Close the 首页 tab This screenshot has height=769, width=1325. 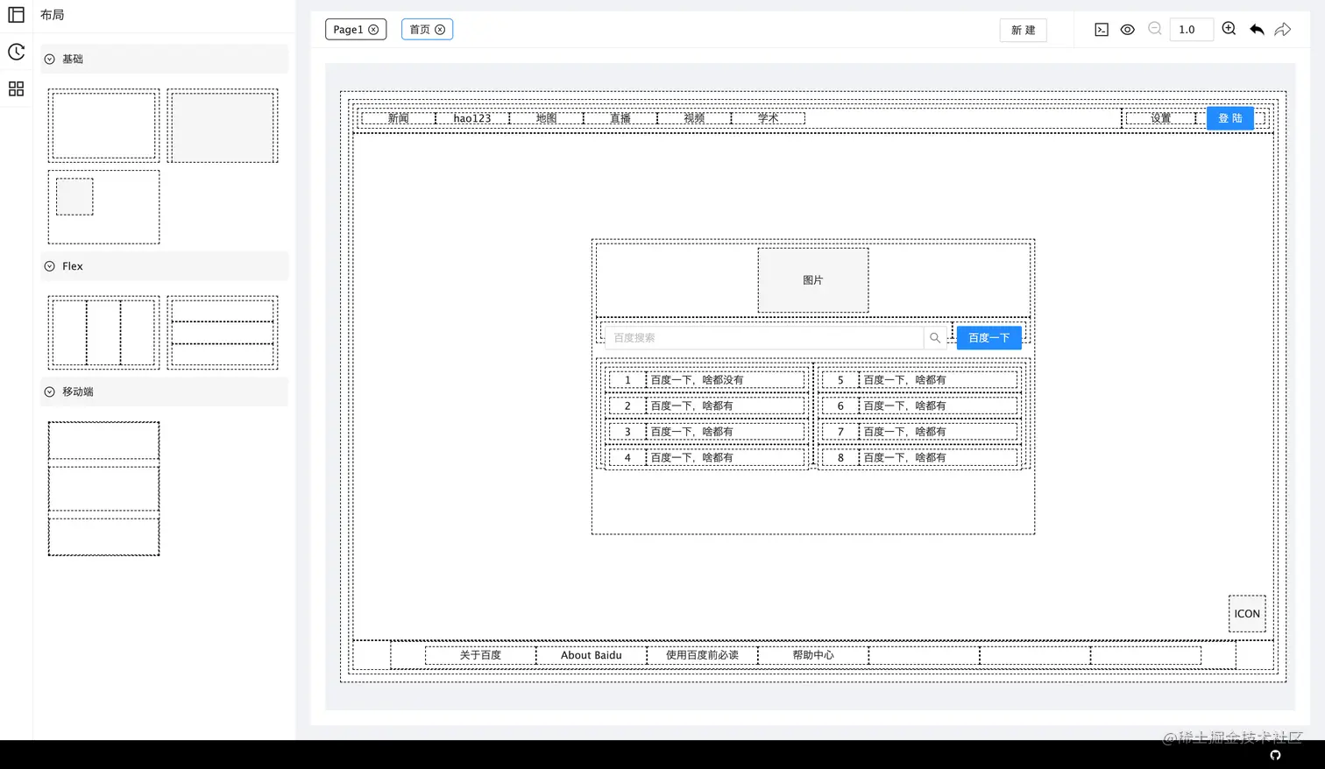click(440, 30)
